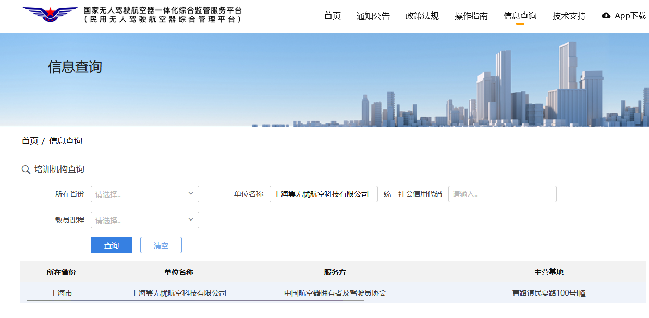Click 上海翼无忧航空科技有限公司 in the results row
Image resolution: width=649 pixels, height=318 pixels.
pyautogui.click(x=179, y=293)
